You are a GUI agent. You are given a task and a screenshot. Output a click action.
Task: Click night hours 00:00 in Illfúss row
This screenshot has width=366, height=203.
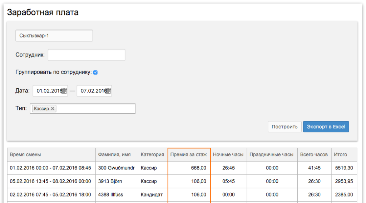(228, 194)
